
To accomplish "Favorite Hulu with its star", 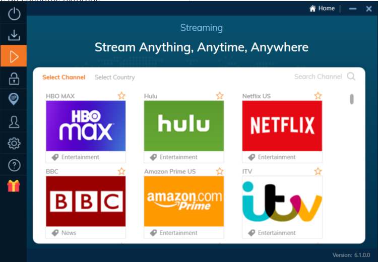I will (220, 96).
